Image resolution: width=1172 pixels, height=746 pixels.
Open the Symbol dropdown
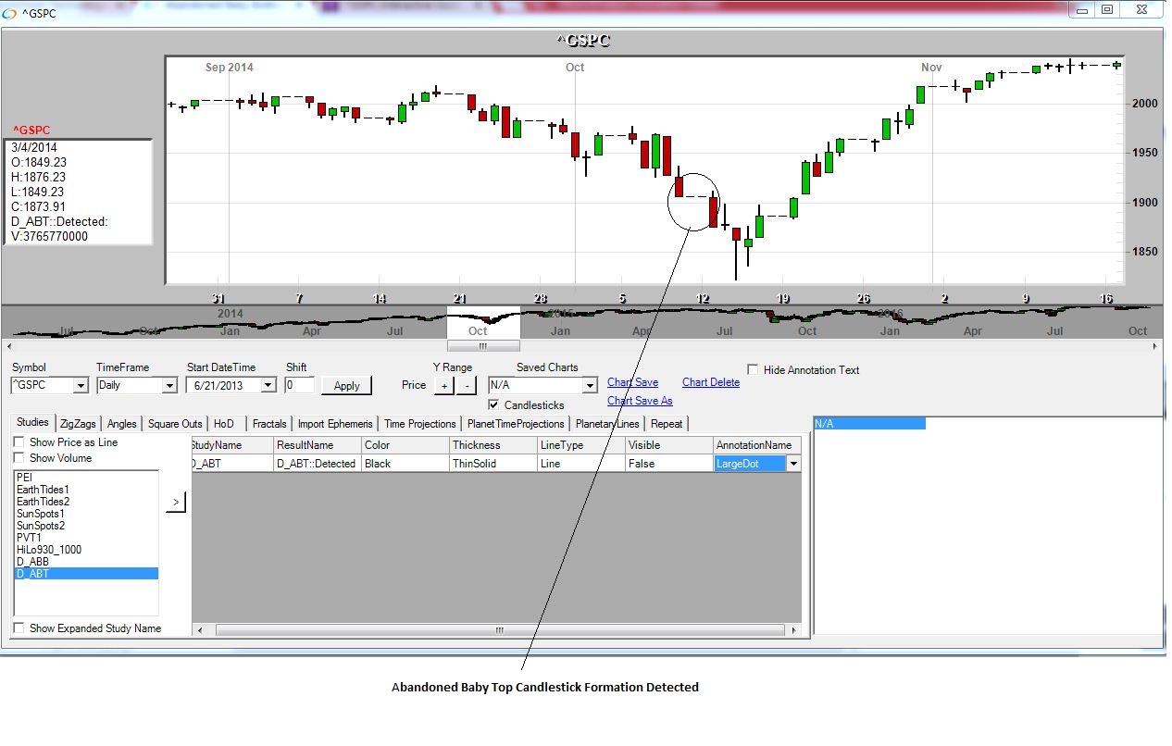coord(80,385)
